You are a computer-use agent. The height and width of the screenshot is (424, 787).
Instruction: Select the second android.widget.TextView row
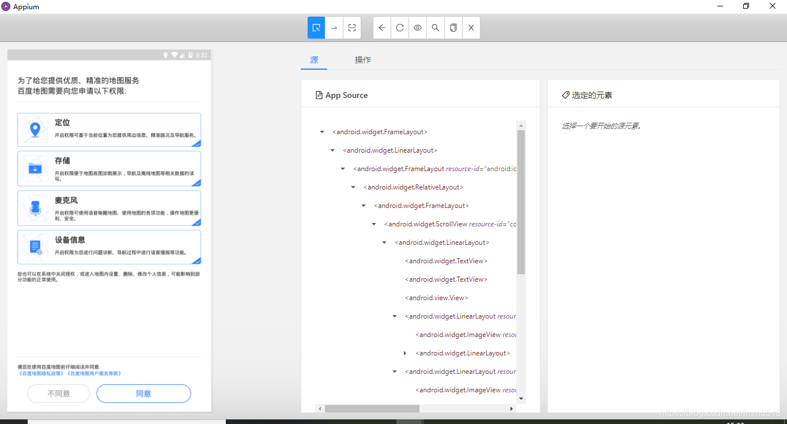446,279
